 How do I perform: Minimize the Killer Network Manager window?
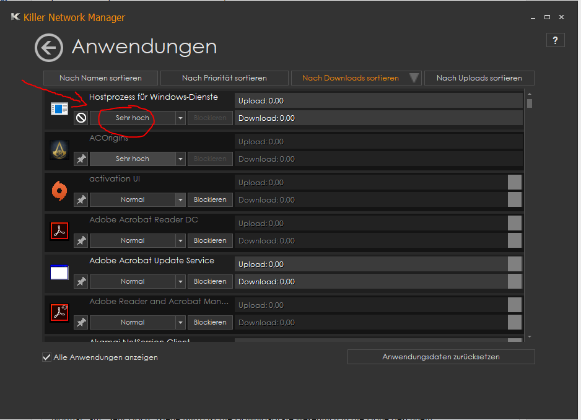click(533, 17)
